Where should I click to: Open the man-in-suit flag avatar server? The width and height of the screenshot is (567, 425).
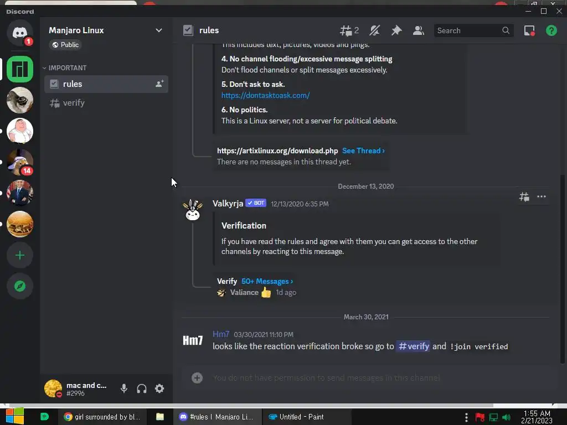click(20, 193)
